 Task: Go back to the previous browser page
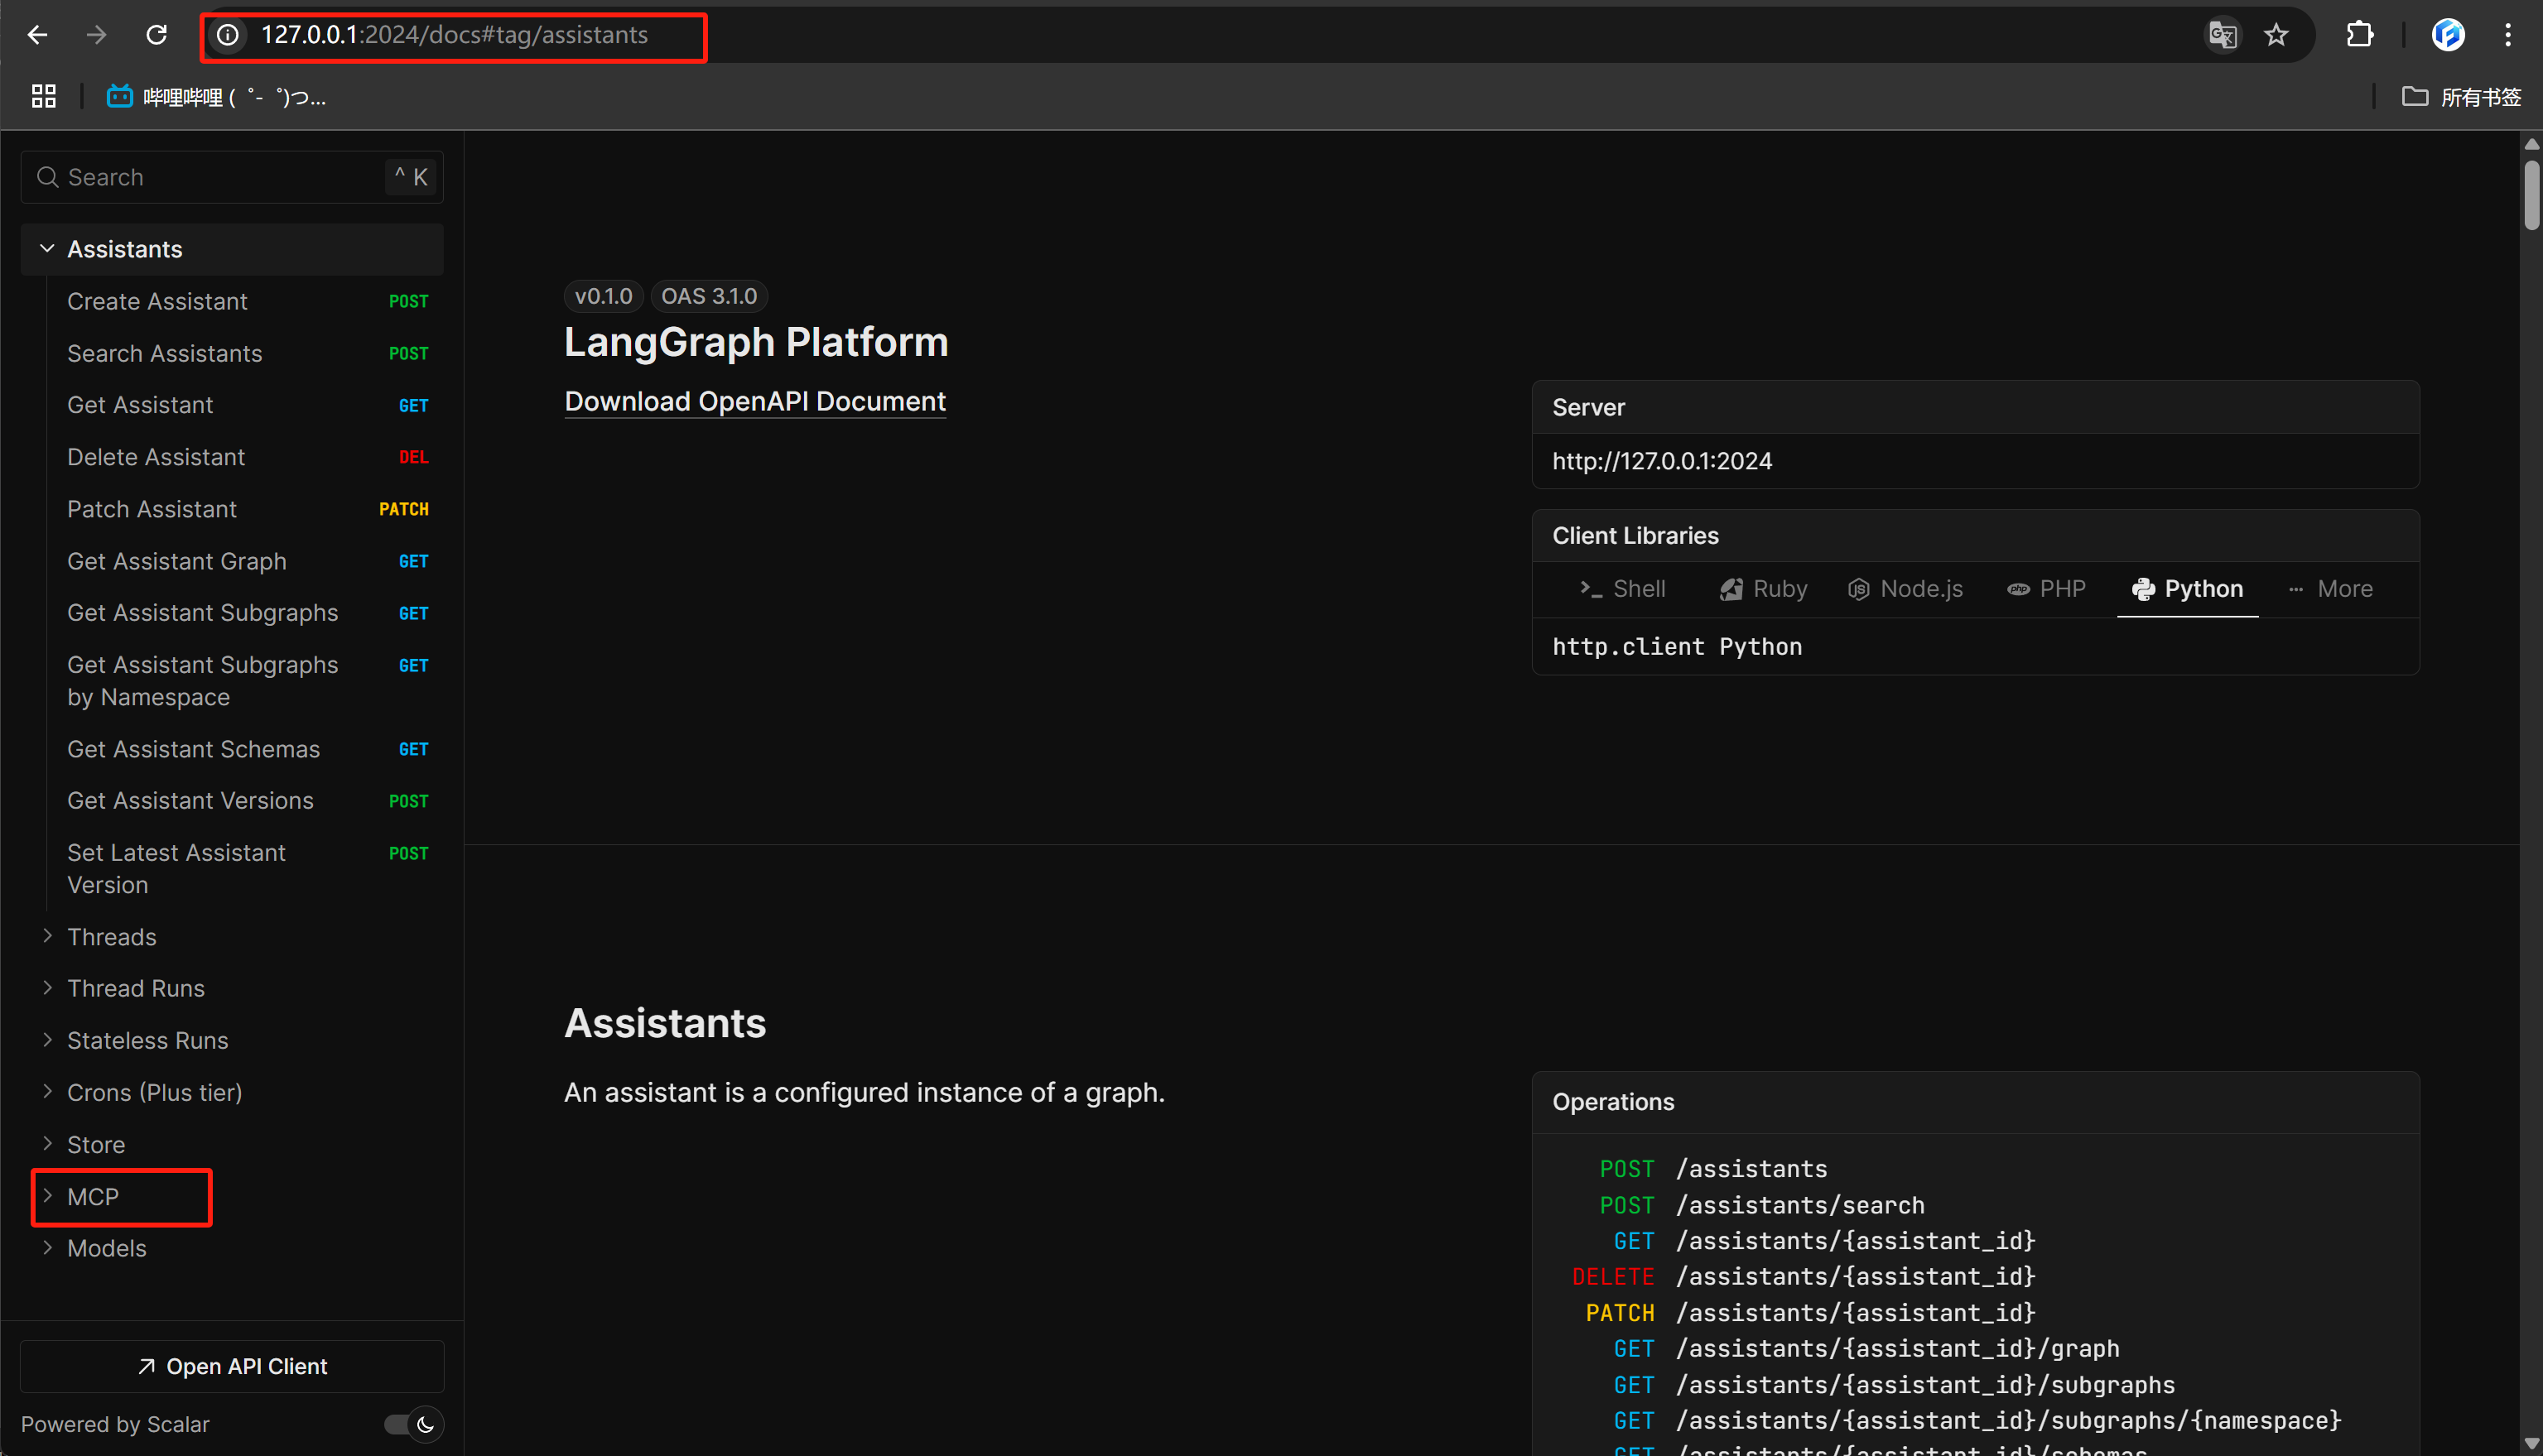[x=38, y=35]
